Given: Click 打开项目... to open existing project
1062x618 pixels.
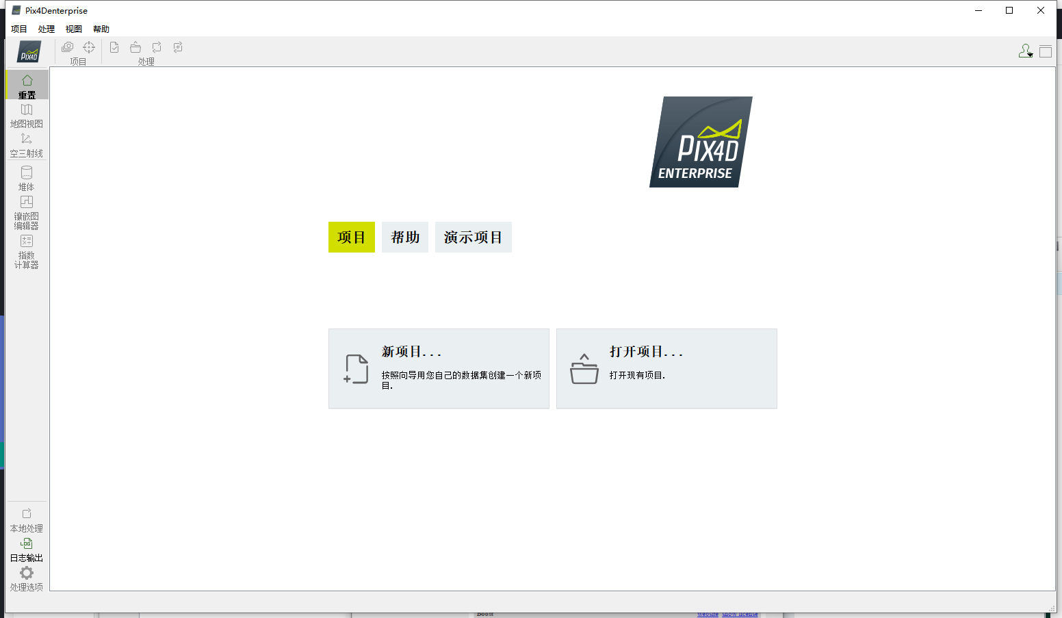Looking at the screenshot, I should pyautogui.click(x=666, y=369).
